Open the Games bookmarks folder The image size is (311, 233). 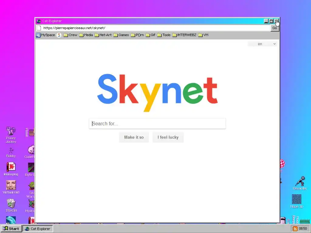(121, 35)
